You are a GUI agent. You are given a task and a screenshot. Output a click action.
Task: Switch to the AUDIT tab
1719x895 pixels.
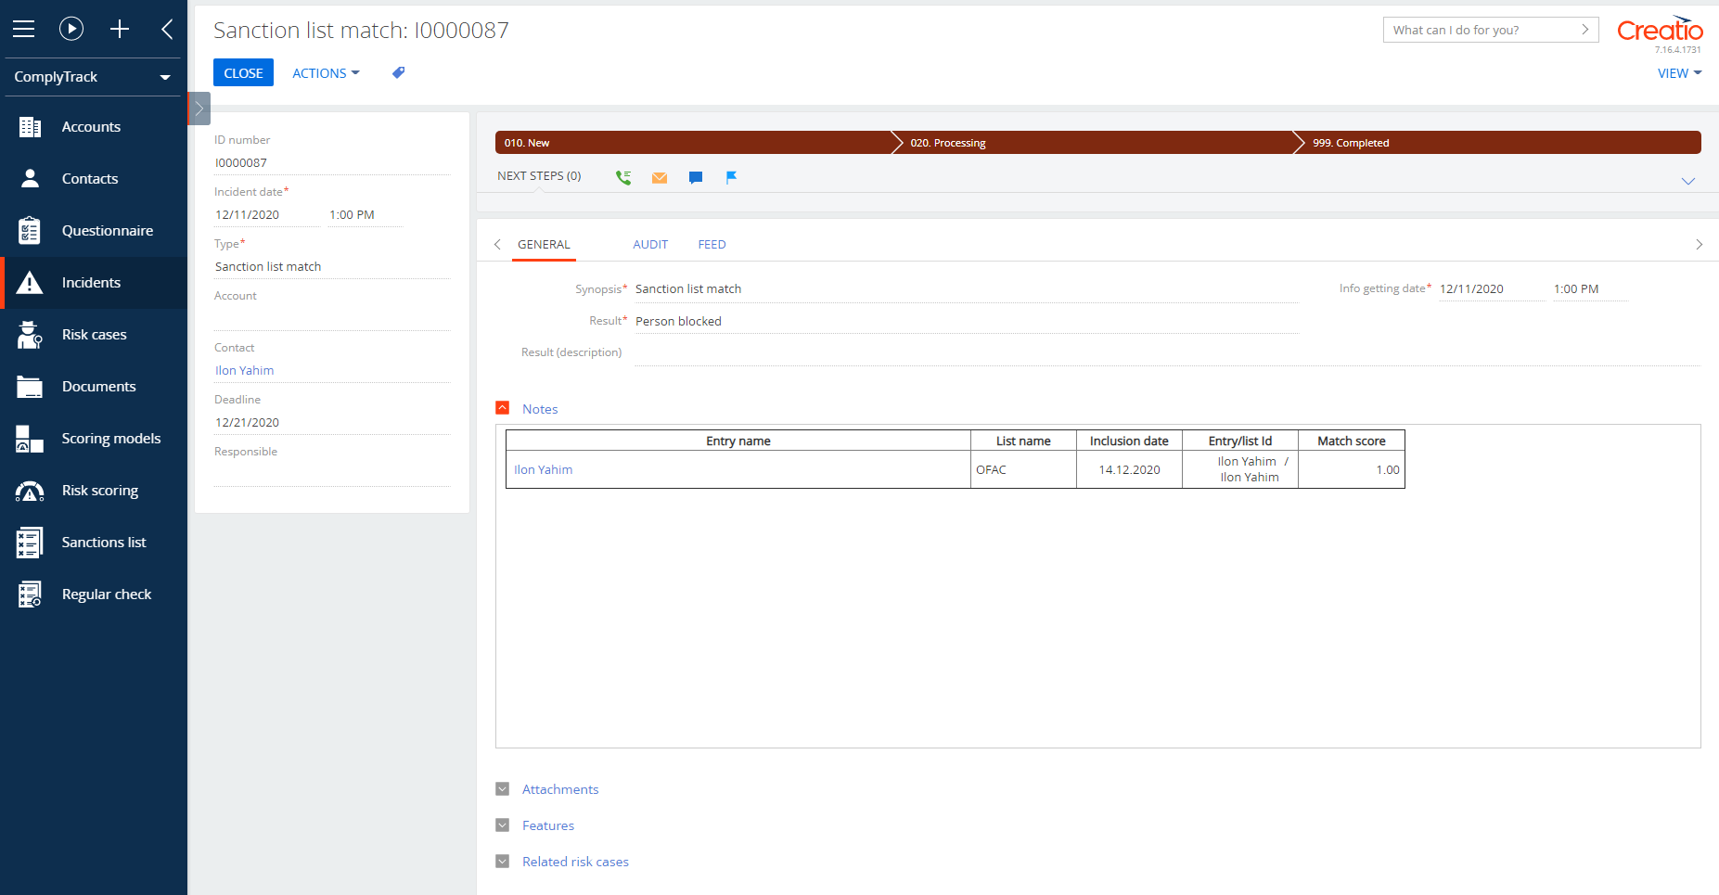(650, 244)
